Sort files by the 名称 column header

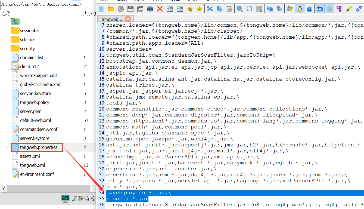tap(6, 14)
